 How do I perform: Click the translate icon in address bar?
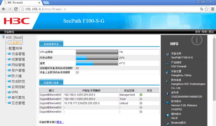(202, 9)
